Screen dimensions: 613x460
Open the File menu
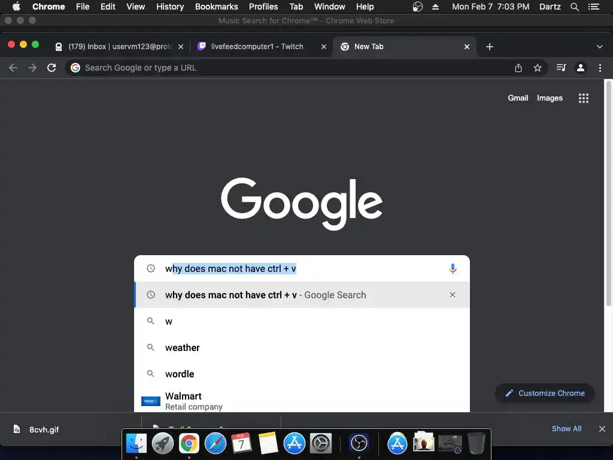pos(83,7)
